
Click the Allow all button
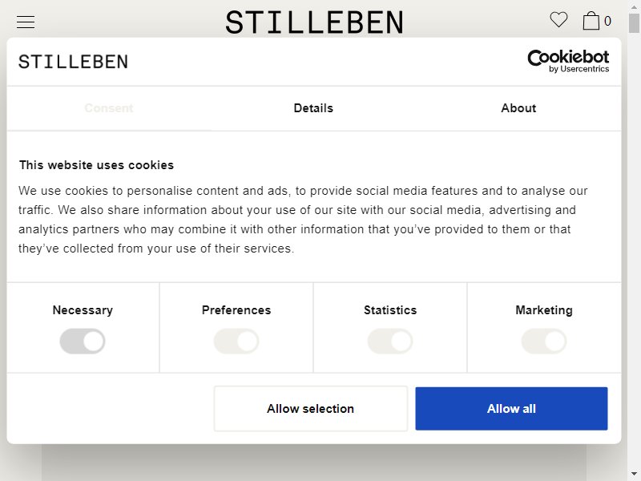coord(511,409)
